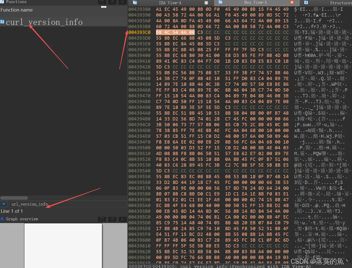
Task: Float the Graph overview panel
Action: [x=112, y=219]
